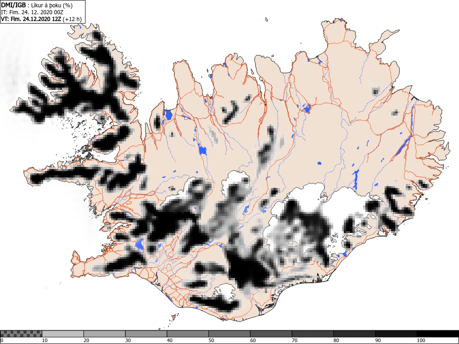Click the legend label '60'
The width and height of the screenshot is (459, 344).
coord(253,340)
